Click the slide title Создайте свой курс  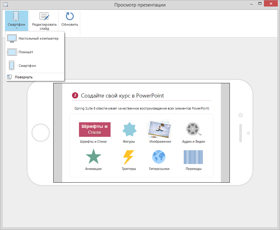click(122, 96)
